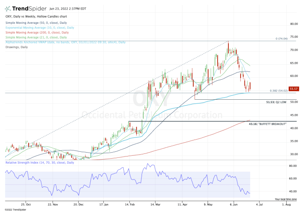Click the 35.00 price axis label

(x=294, y=141)
